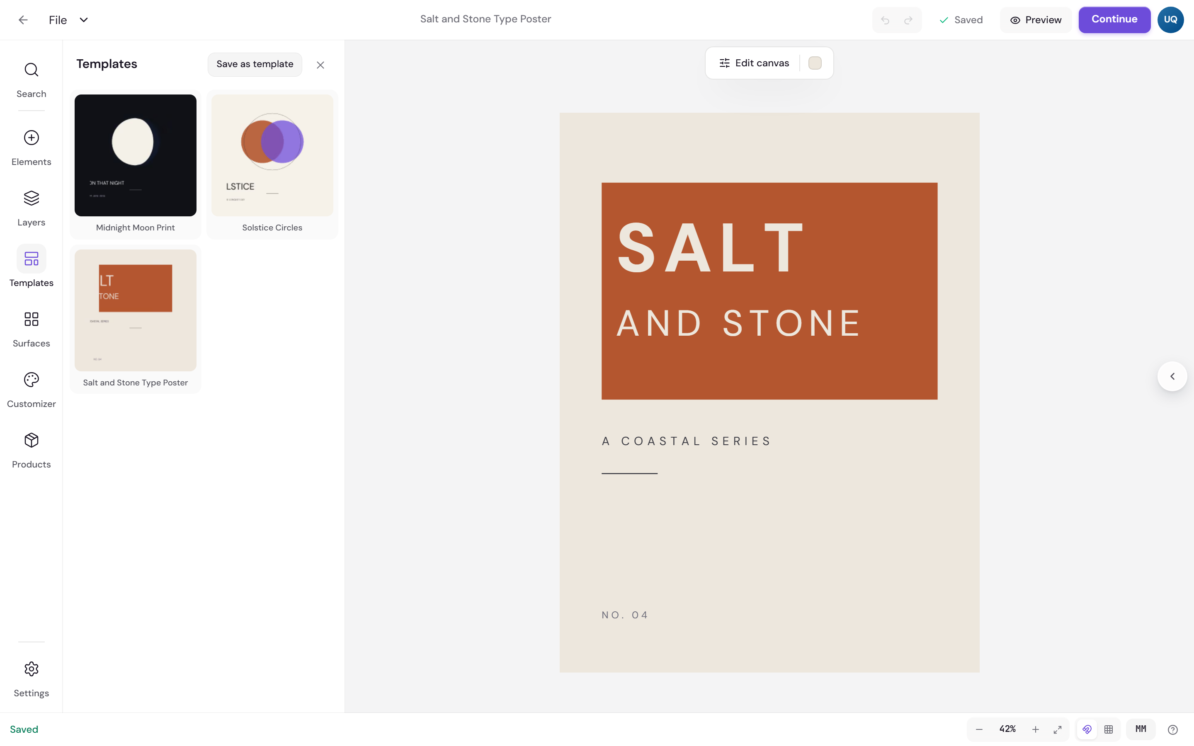The height and width of the screenshot is (746, 1194).
Task: Toggle the grid overlay
Action: coord(1109,729)
